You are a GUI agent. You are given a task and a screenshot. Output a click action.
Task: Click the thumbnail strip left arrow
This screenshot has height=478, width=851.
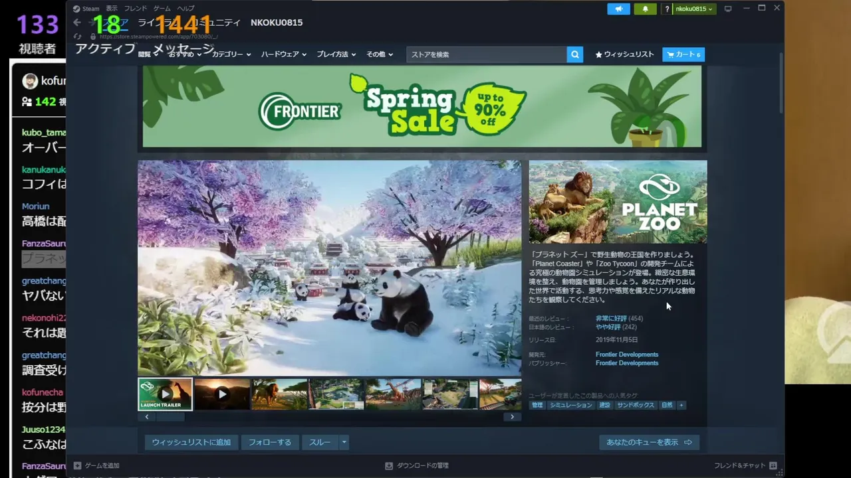point(147,417)
